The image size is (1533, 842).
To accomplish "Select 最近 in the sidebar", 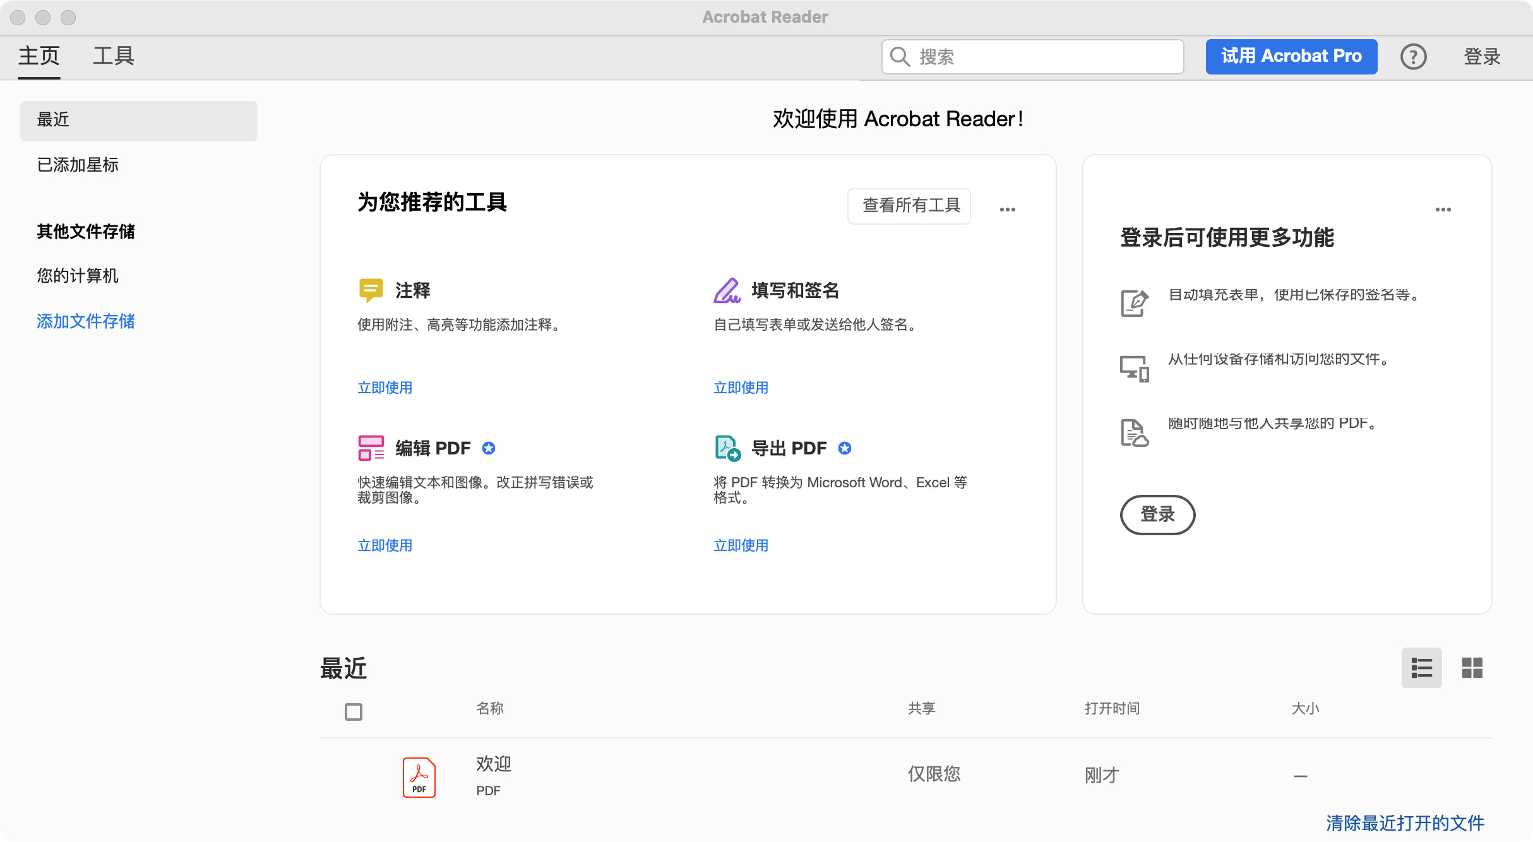I will coord(139,121).
